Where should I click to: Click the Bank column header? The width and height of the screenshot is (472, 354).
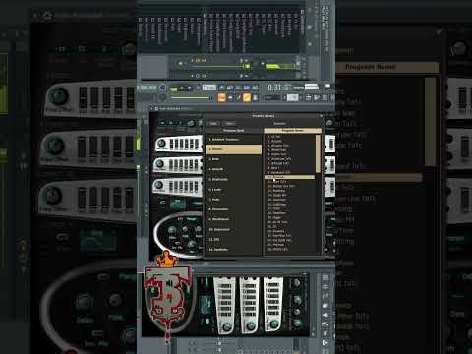coord(233,131)
